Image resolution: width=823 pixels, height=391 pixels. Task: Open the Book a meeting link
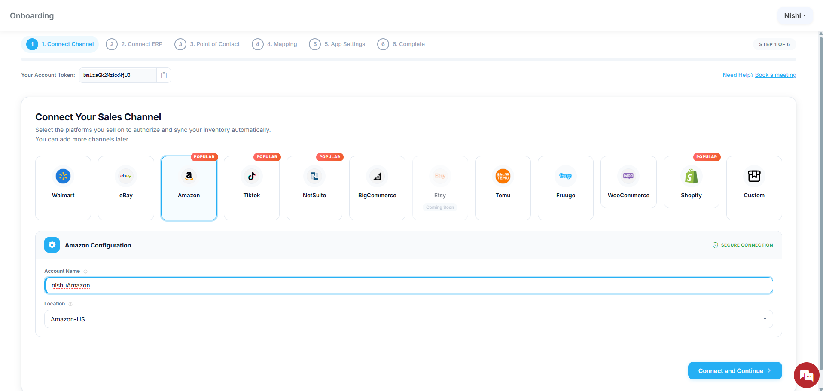pyautogui.click(x=775, y=75)
